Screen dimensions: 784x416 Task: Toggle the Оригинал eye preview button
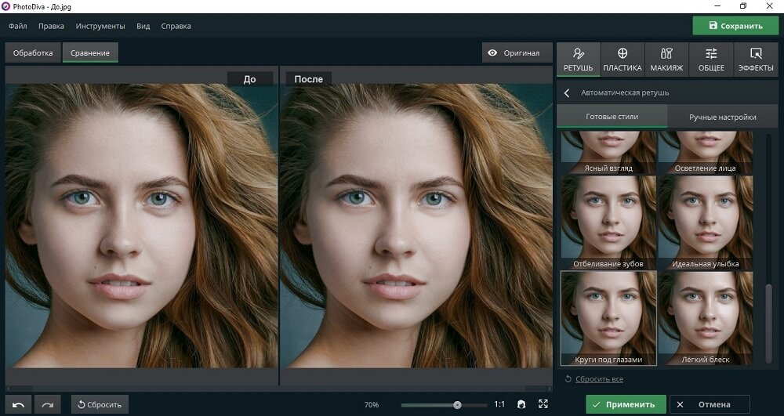(514, 53)
